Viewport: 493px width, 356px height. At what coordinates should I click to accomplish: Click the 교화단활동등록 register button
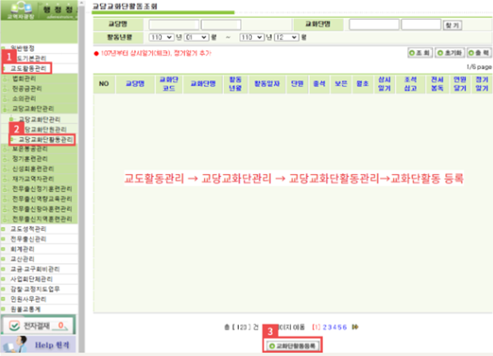[293, 346]
